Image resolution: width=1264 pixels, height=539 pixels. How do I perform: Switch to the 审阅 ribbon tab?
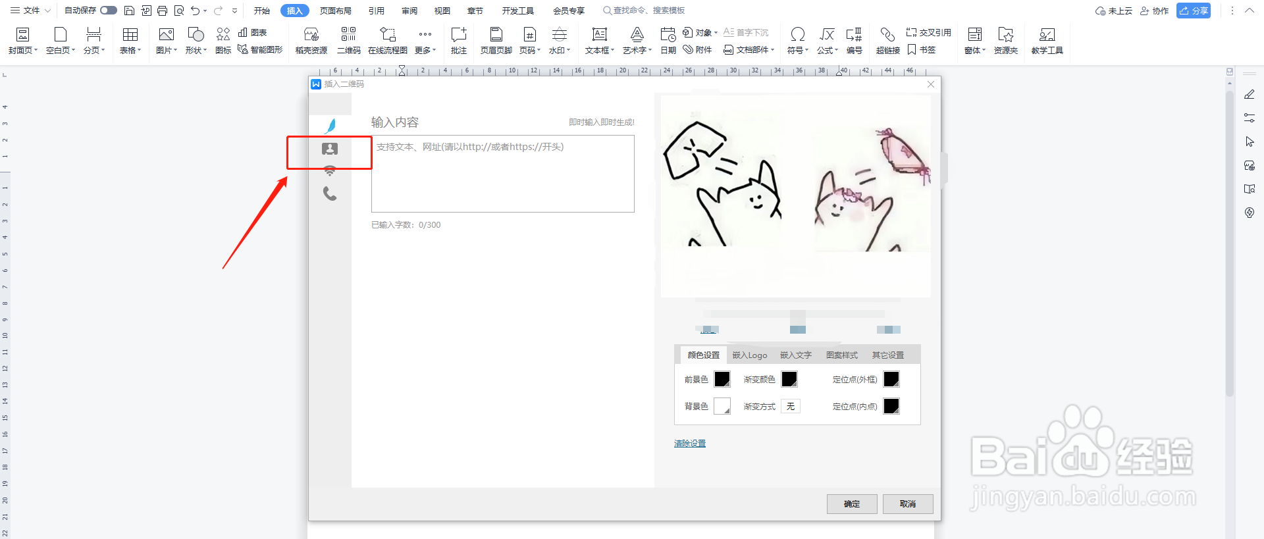(409, 11)
